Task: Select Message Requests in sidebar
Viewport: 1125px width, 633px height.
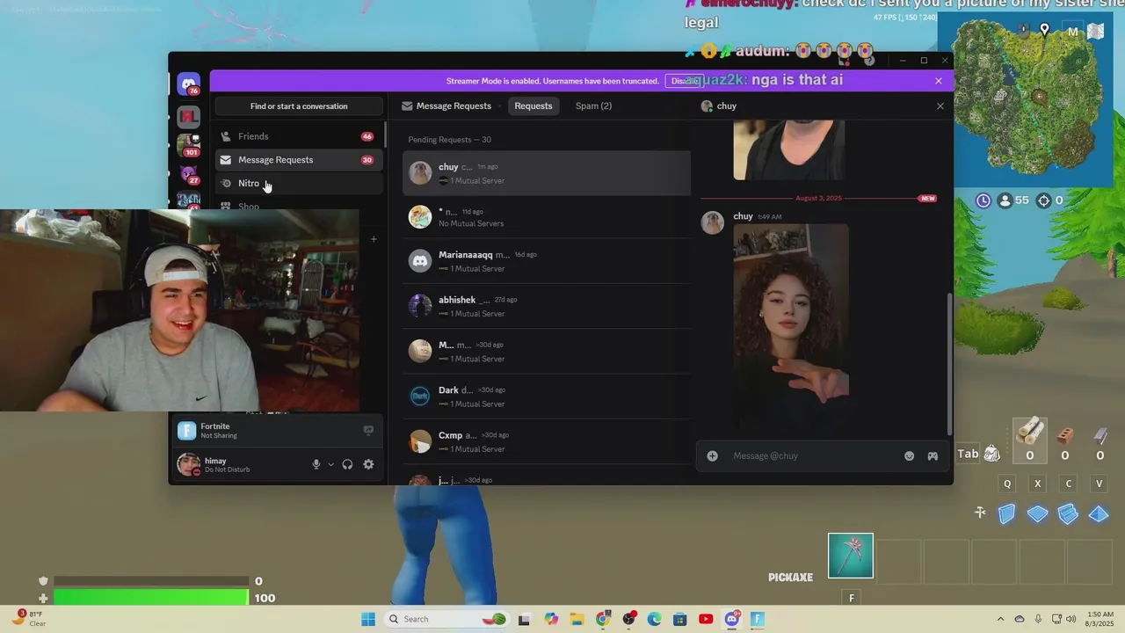Action: click(x=299, y=160)
